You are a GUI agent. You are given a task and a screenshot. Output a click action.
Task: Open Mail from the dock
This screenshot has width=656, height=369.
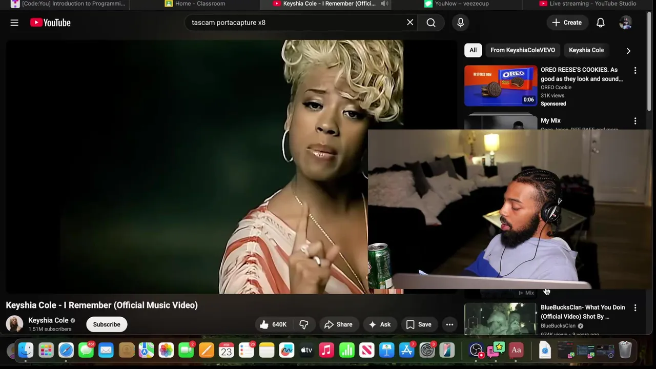106,351
